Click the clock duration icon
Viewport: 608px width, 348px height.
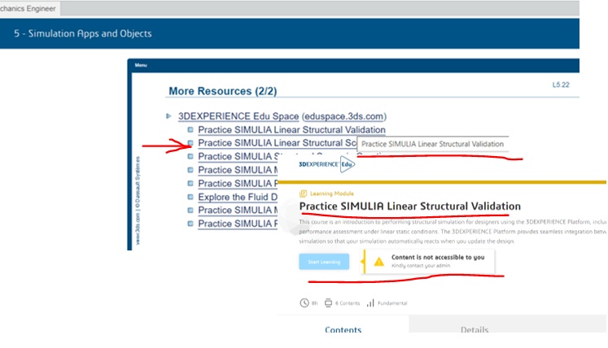[x=304, y=303]
